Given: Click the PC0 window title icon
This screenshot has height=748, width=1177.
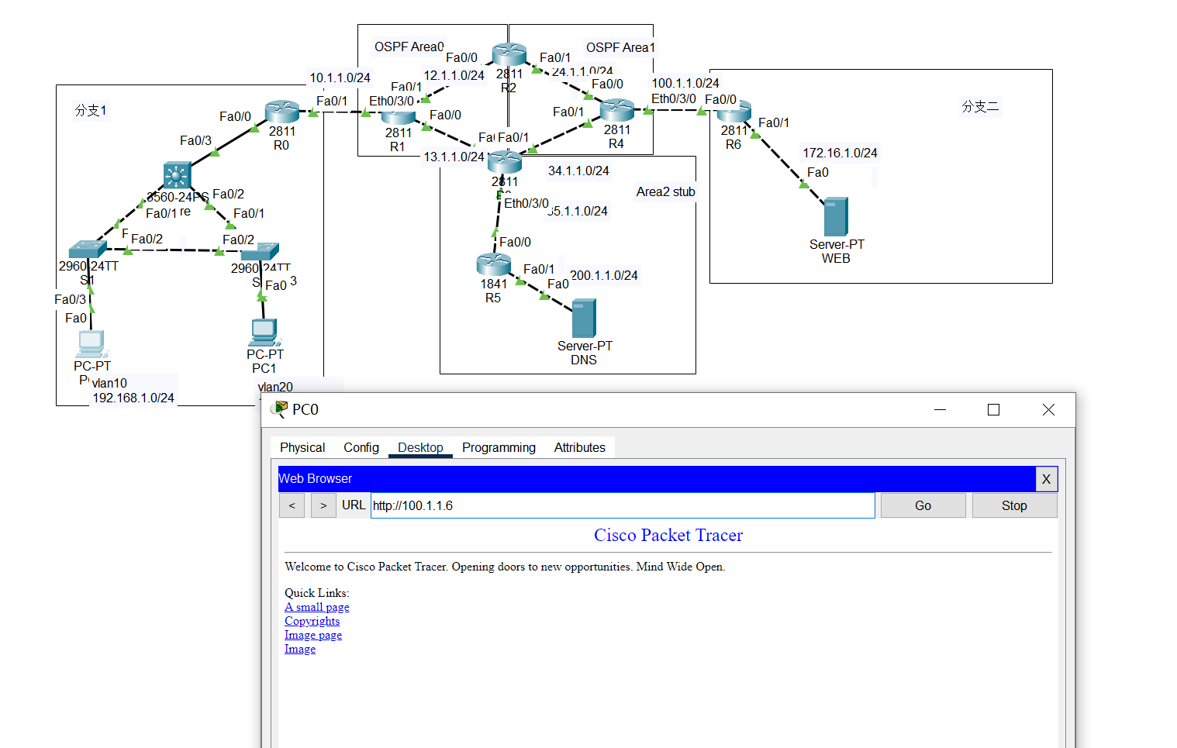Looking at the screenshot, I should pos(280,409).
